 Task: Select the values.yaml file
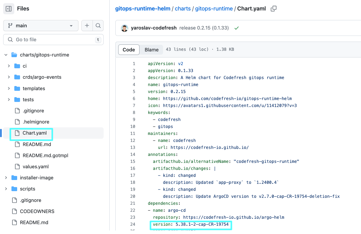(x=36, y=167)
